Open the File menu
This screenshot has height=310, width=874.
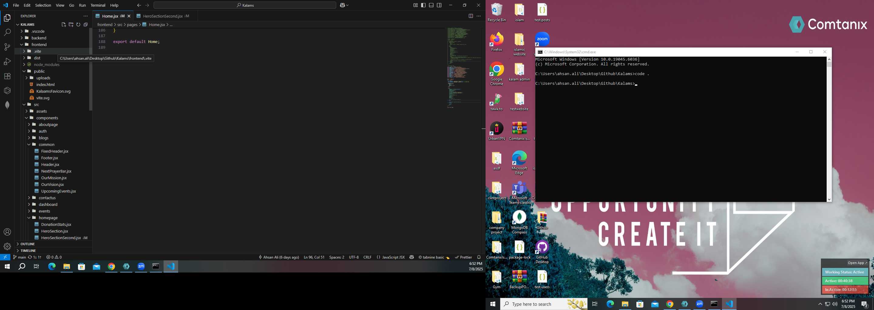click(x=16, y=5)
